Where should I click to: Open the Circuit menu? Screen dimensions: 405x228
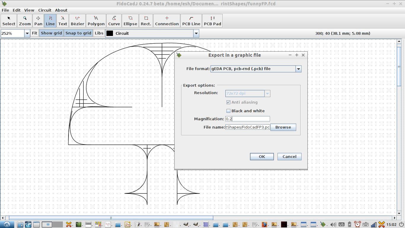[x=45, y=10]
